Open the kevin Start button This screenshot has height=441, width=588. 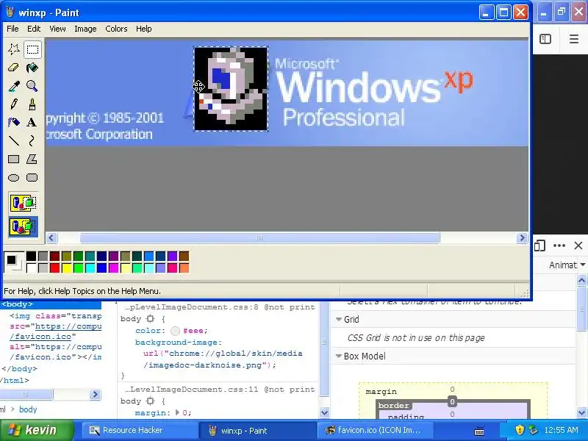click(37, 430)
